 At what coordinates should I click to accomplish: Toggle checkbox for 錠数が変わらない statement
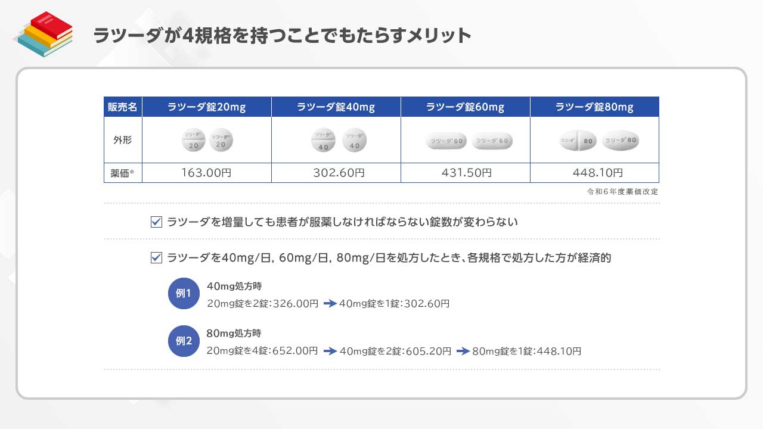pyautogui.click(x=157, y=222)
